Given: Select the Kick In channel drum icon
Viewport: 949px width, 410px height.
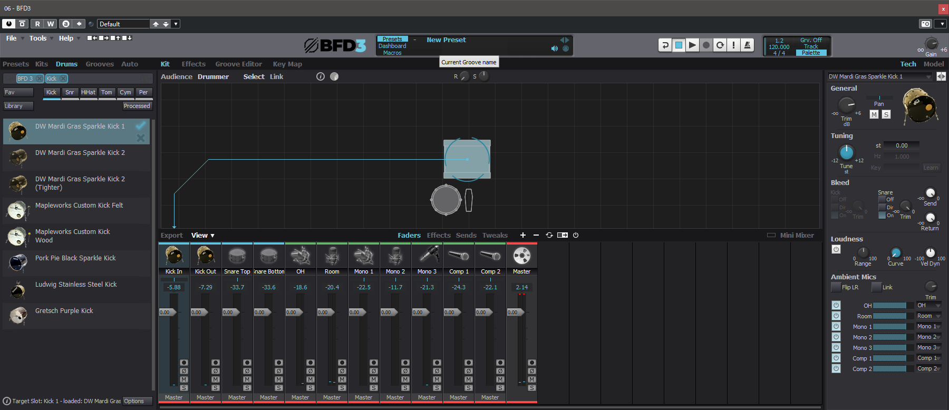Looking at the screenshot, I should pyautogui.click(x=174, y=256).
